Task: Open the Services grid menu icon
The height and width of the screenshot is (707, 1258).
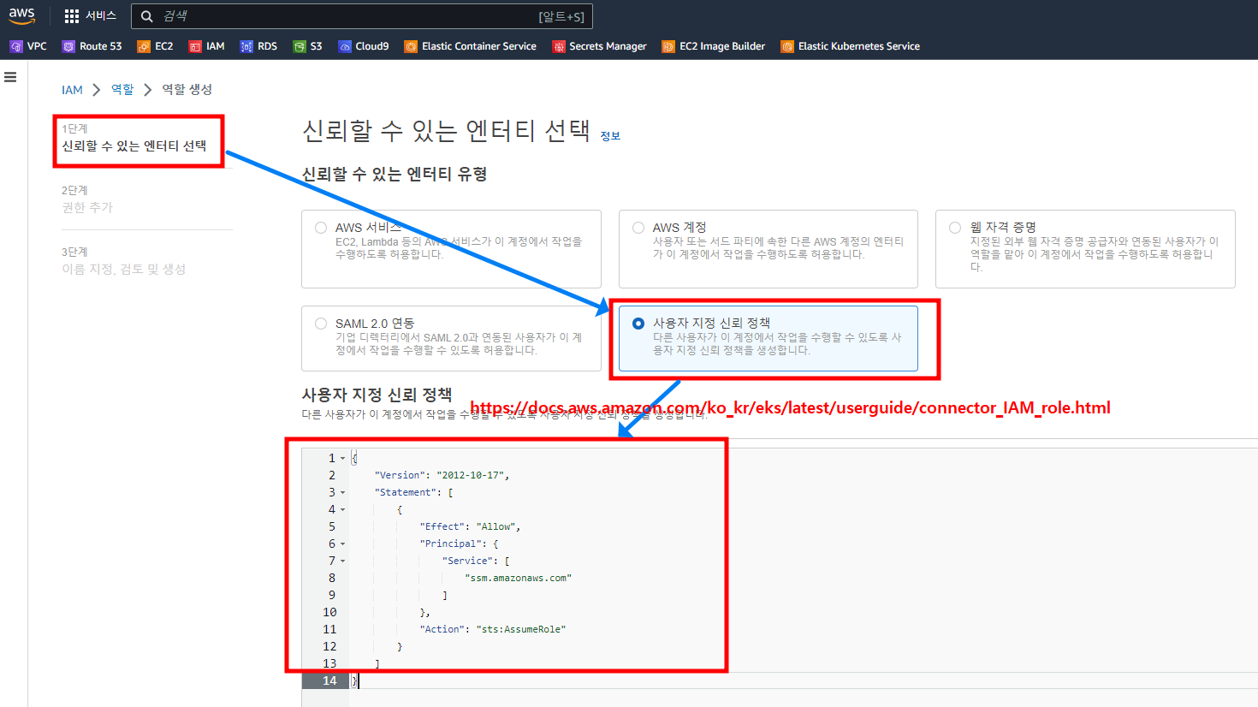Action: 72,16
